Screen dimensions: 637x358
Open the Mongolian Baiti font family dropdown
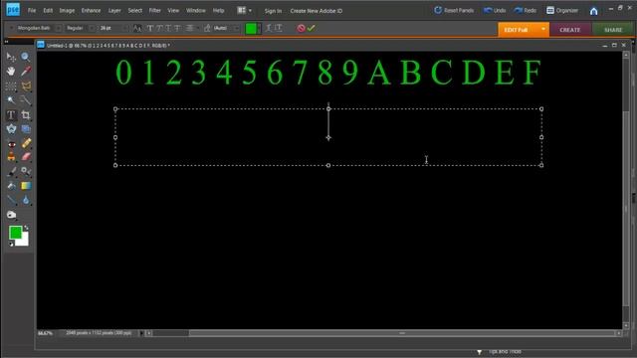point(59,28)
